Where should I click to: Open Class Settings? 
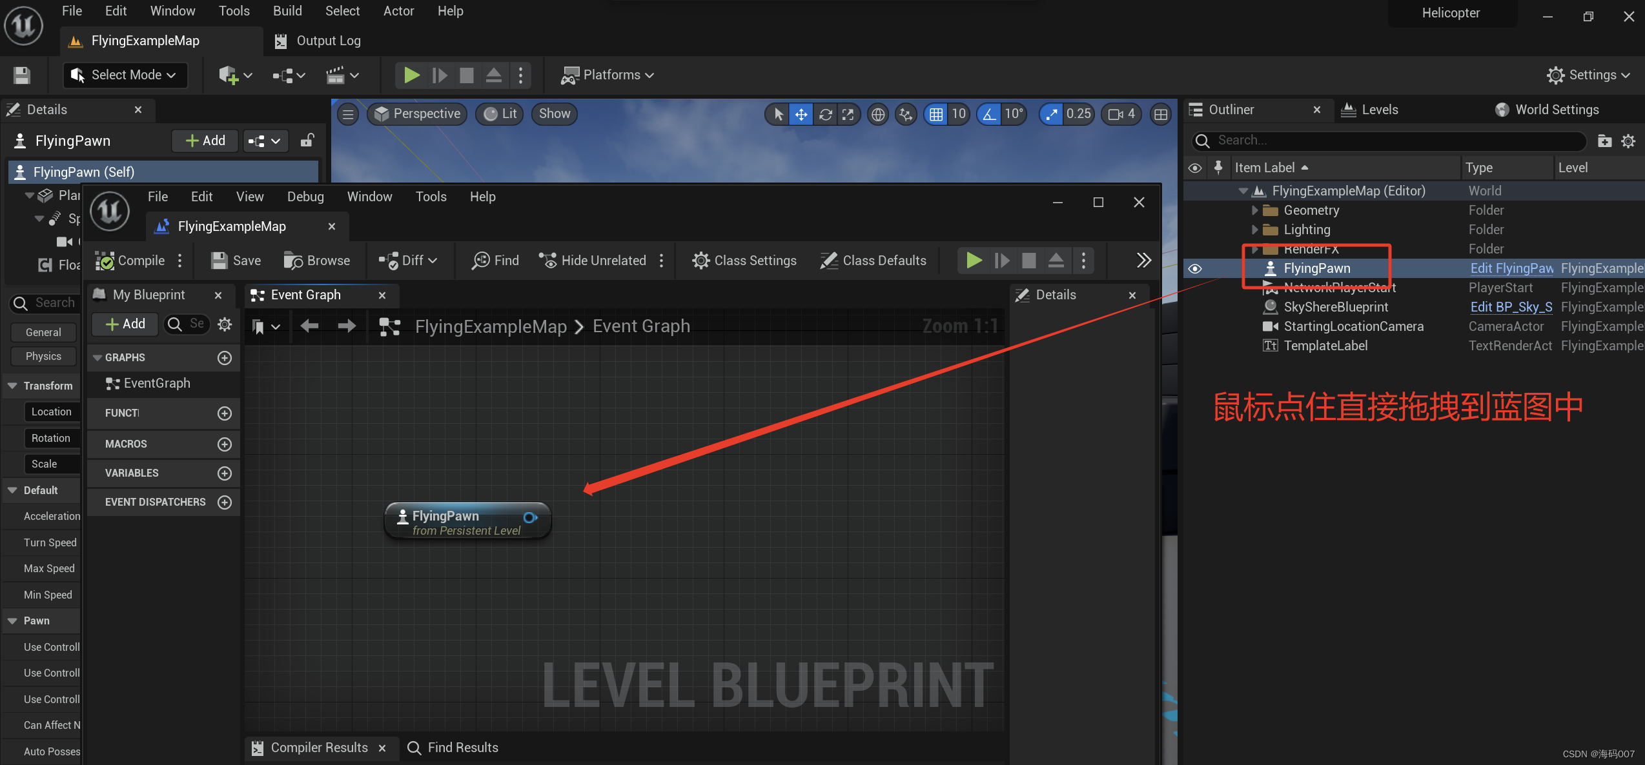pyautogui.click(x=744, y=261)
